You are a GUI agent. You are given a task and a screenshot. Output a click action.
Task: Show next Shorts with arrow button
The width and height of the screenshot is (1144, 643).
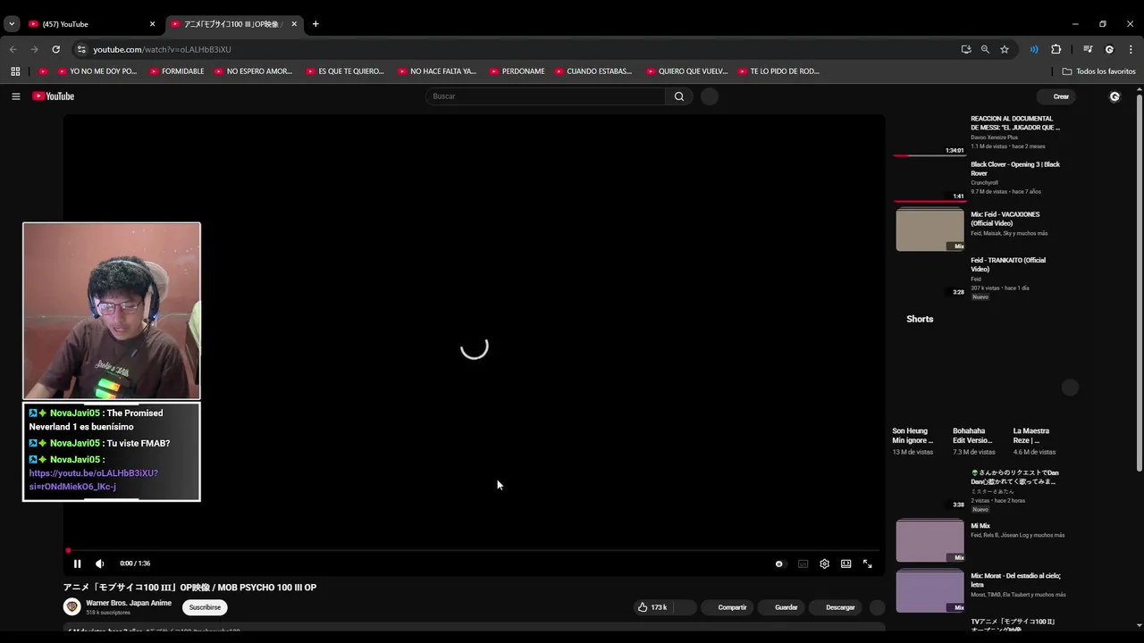pyautogui.click(x=1070, y=388)
